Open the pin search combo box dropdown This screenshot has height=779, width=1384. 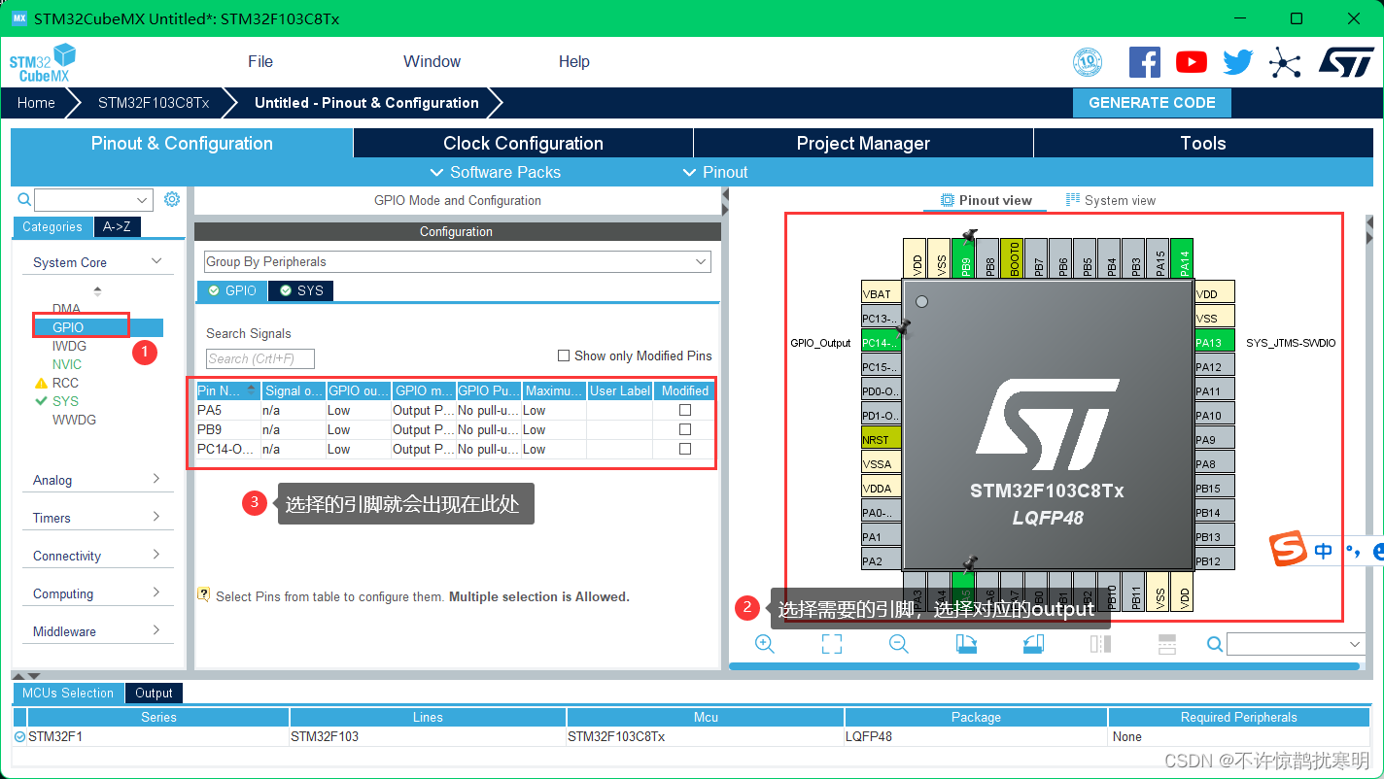(1356, 644)
